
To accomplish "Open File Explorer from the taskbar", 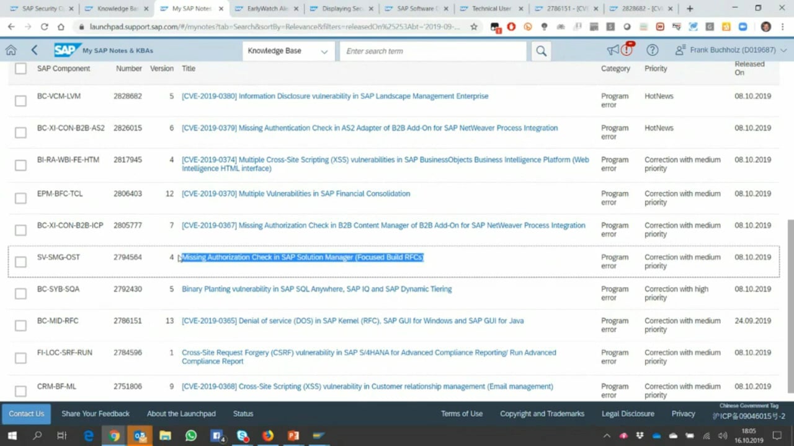I will pyautogui.click(x=165, y=435).
